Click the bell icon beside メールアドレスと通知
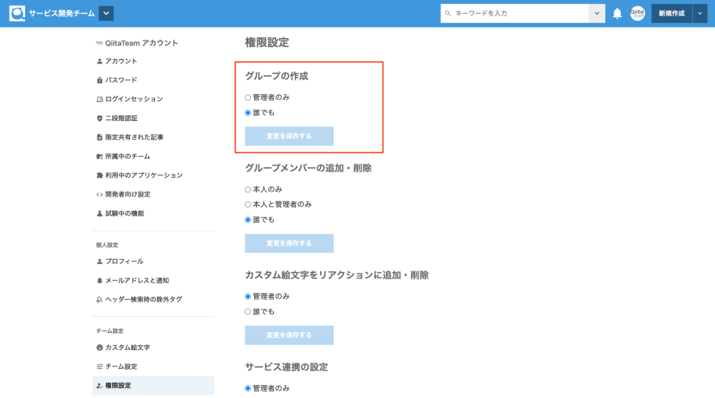 [99, 280]
